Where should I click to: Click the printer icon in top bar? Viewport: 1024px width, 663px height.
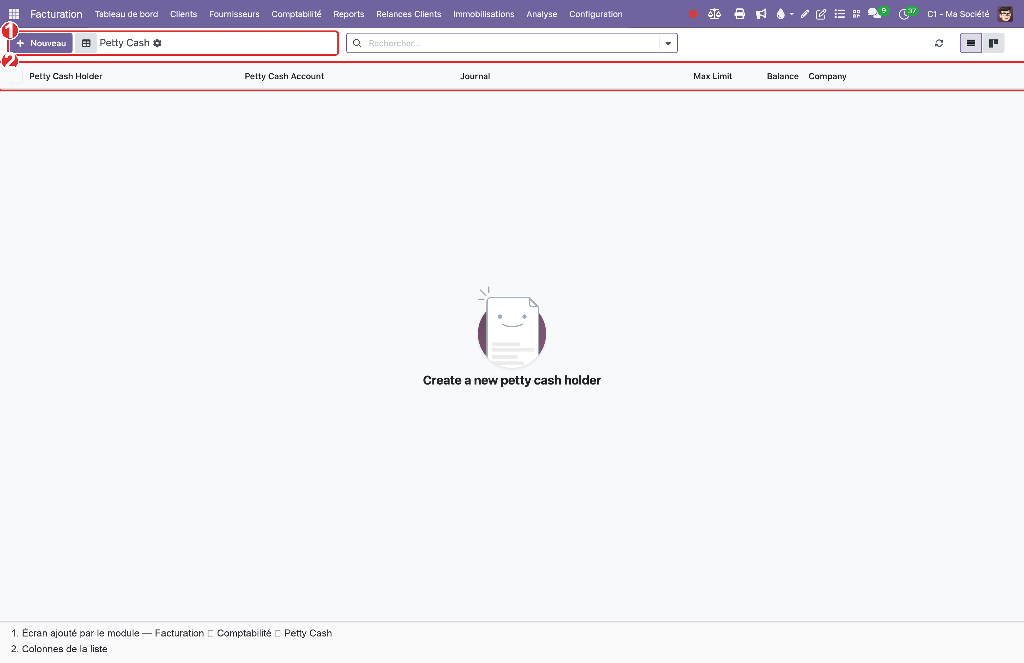739,14
